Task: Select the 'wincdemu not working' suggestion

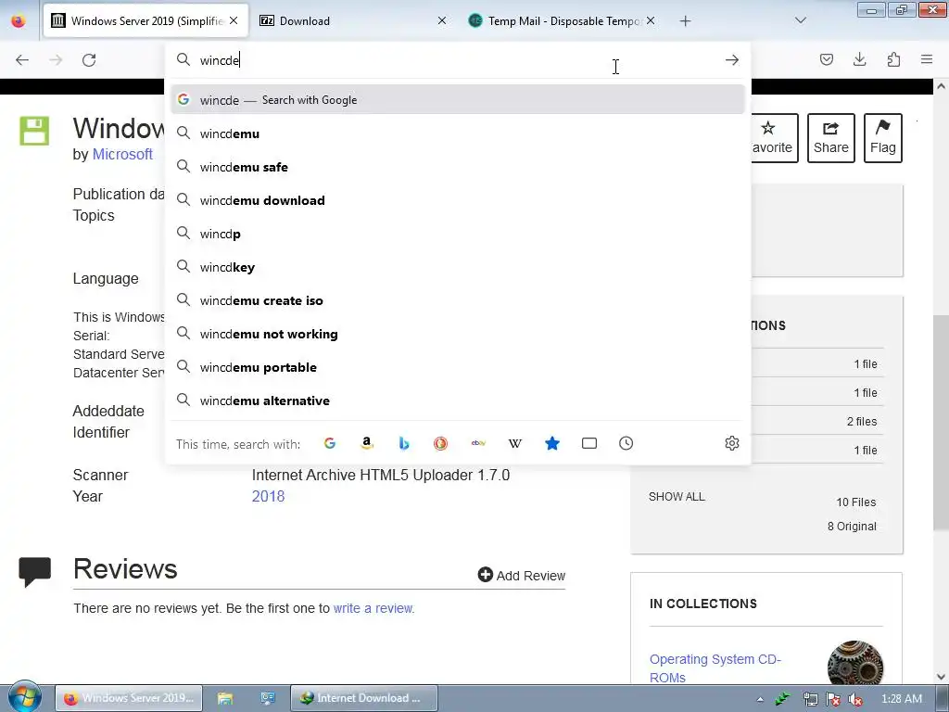Action: tap(458, 334)
